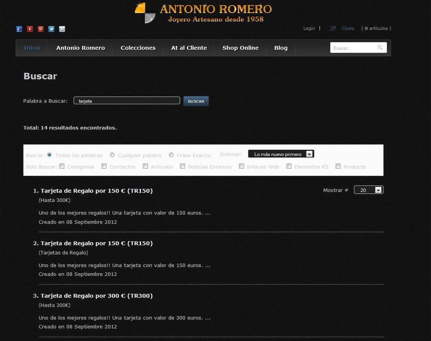Open the At al Cliente menu

[189, 48]
